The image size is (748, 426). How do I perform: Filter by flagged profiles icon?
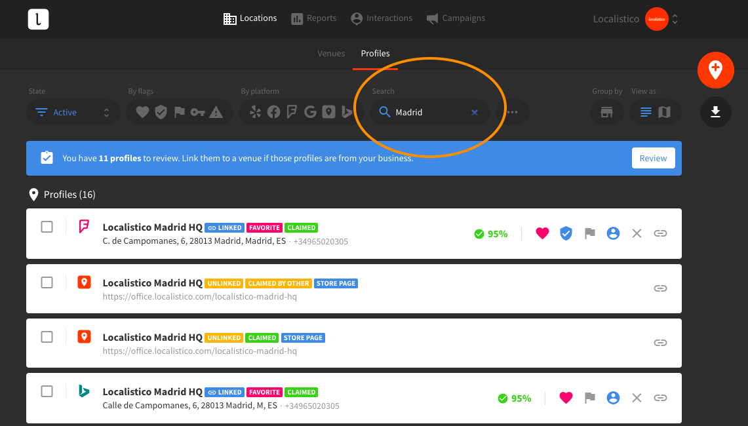coord(180,112)
